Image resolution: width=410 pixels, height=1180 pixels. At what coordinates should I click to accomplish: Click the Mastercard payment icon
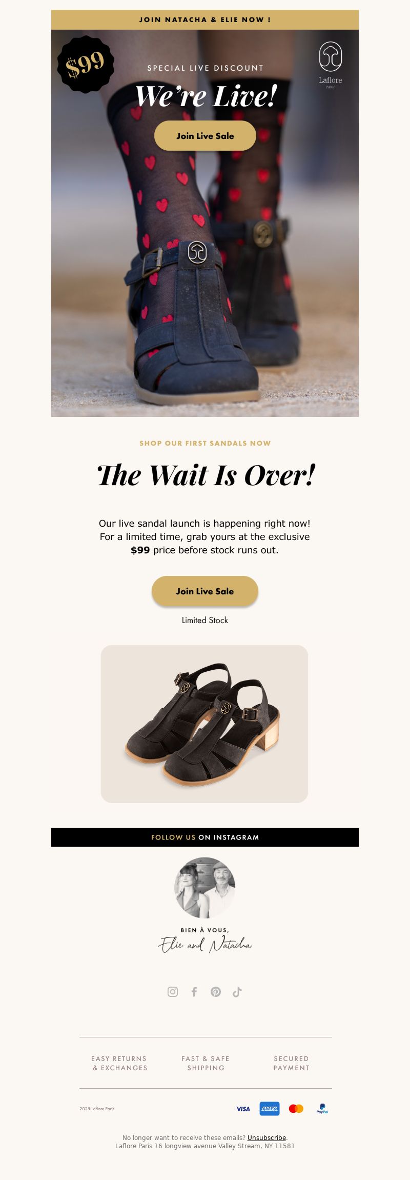[x=296, y=1109]
